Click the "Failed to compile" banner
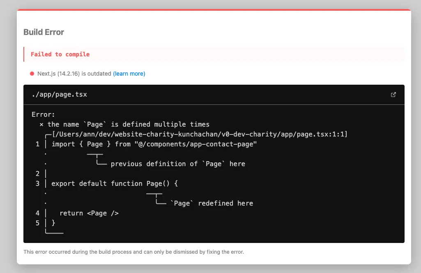421x273 pixels. pyautogui.click(x=60, y=54)
